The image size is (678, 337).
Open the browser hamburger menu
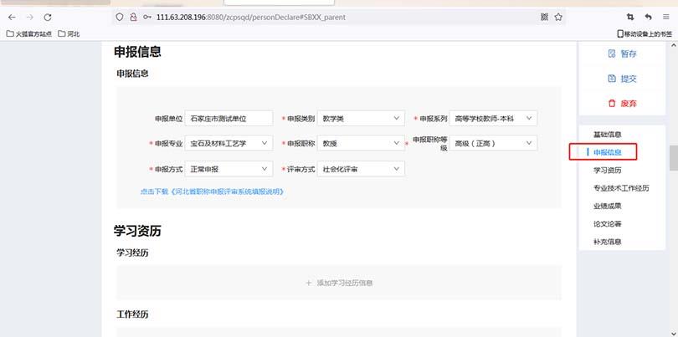[x=666, y=17]
